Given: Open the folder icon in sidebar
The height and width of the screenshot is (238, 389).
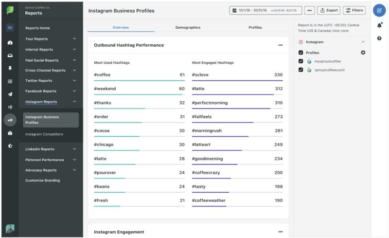Looking at the screenshot, I should pos(10,28).
